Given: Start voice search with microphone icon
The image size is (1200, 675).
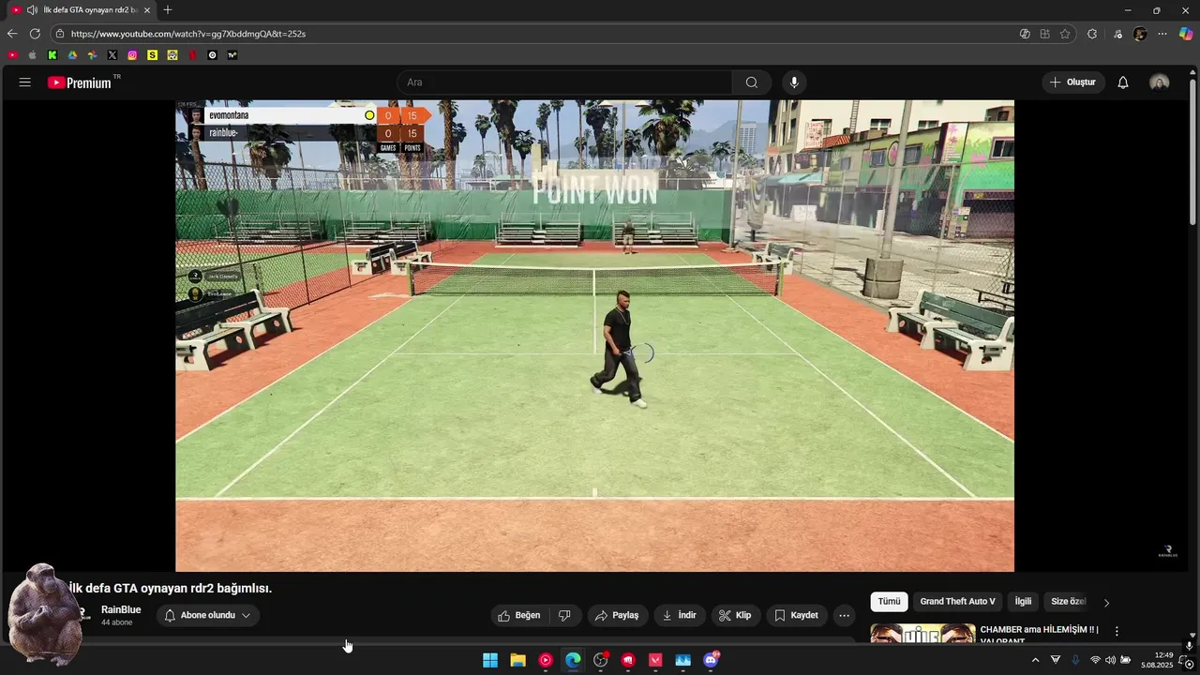Looking at the screenshot, I should pos(794,82).
